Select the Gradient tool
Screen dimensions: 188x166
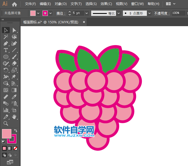(14, 90)
